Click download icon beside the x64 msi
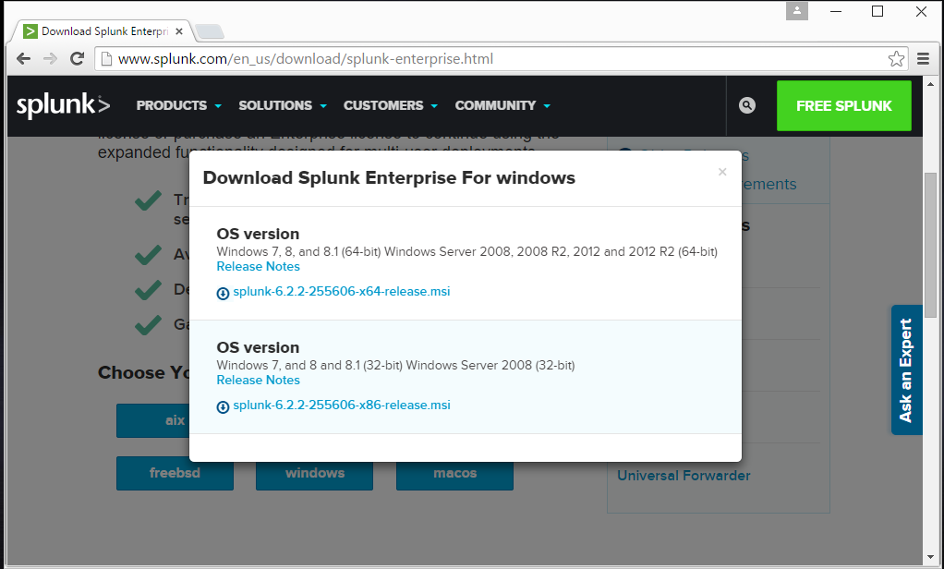 click(x=223, y=293)
